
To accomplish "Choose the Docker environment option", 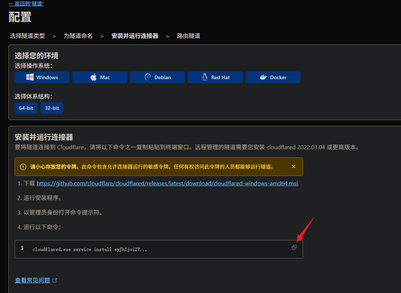I will point(273,77).
